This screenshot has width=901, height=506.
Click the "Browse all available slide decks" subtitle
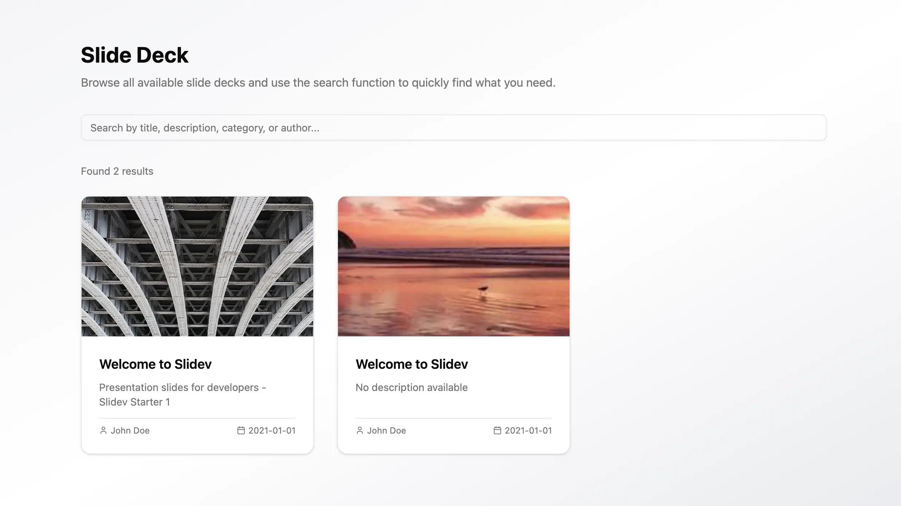coord(318,83)
